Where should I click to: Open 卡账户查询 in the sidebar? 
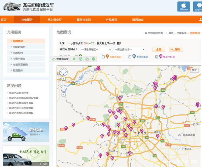point(26,59)
